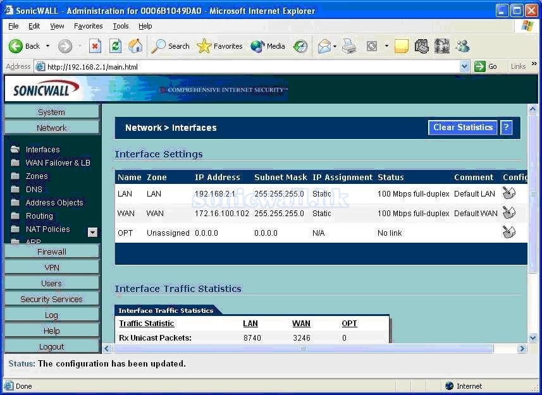Open the Users section button
Viewport: 542px width, 395px height.
pyautogui.click(x=52, y=284)
